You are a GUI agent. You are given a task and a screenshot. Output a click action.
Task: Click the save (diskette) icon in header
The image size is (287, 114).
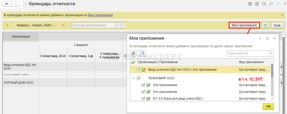(250, 4)
